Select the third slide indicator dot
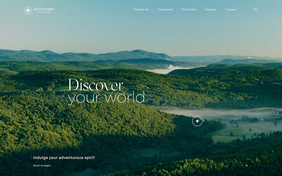The width and height of the screenshot is (282, 176). click(254, 165)
